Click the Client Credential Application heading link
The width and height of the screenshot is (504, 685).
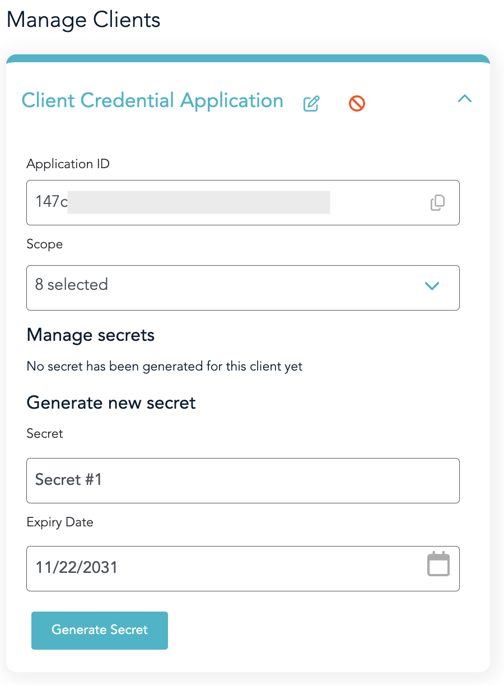[152, 100]
